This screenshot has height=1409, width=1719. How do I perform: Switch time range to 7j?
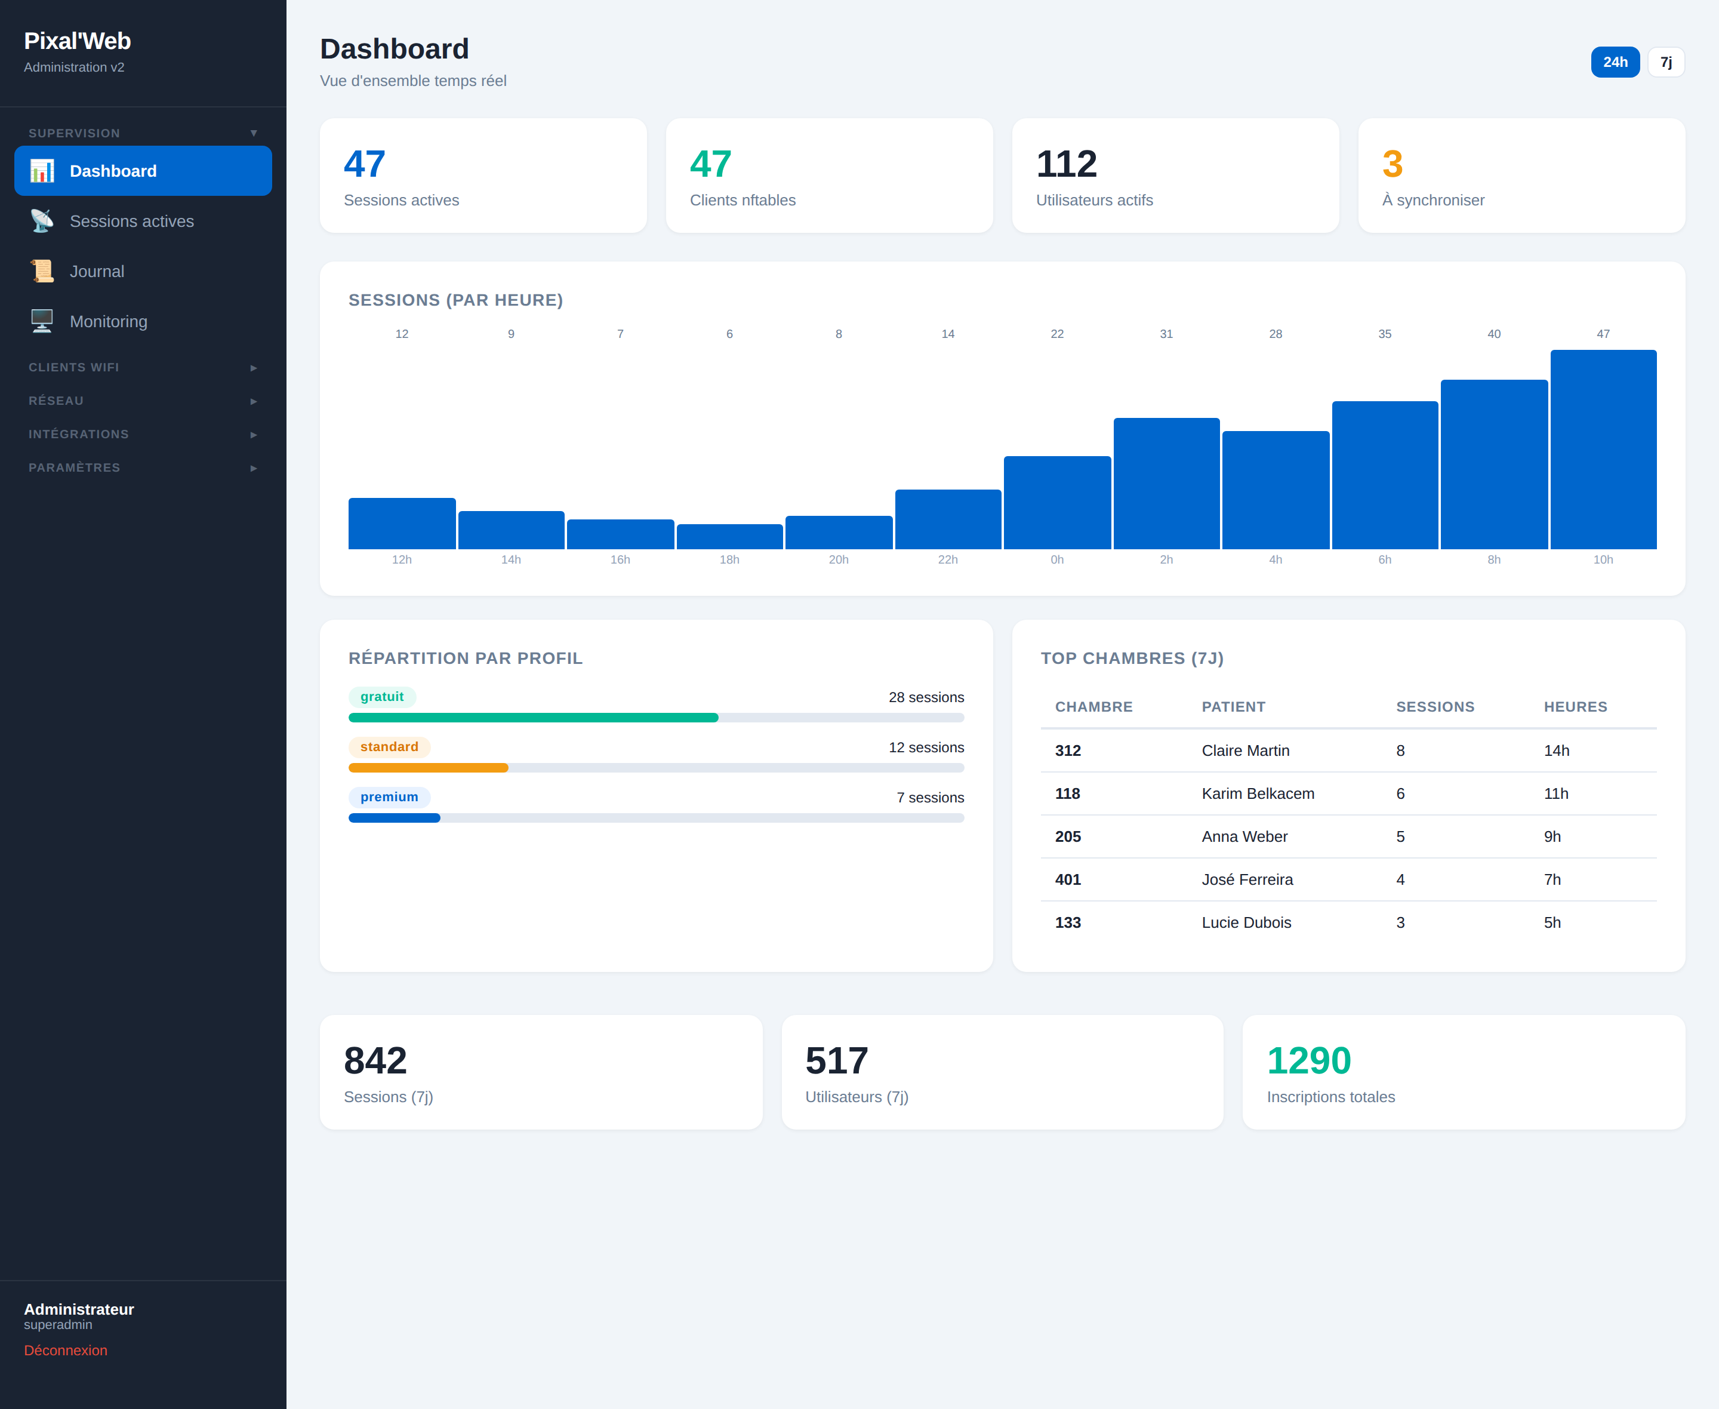(x=1665, y=63)
